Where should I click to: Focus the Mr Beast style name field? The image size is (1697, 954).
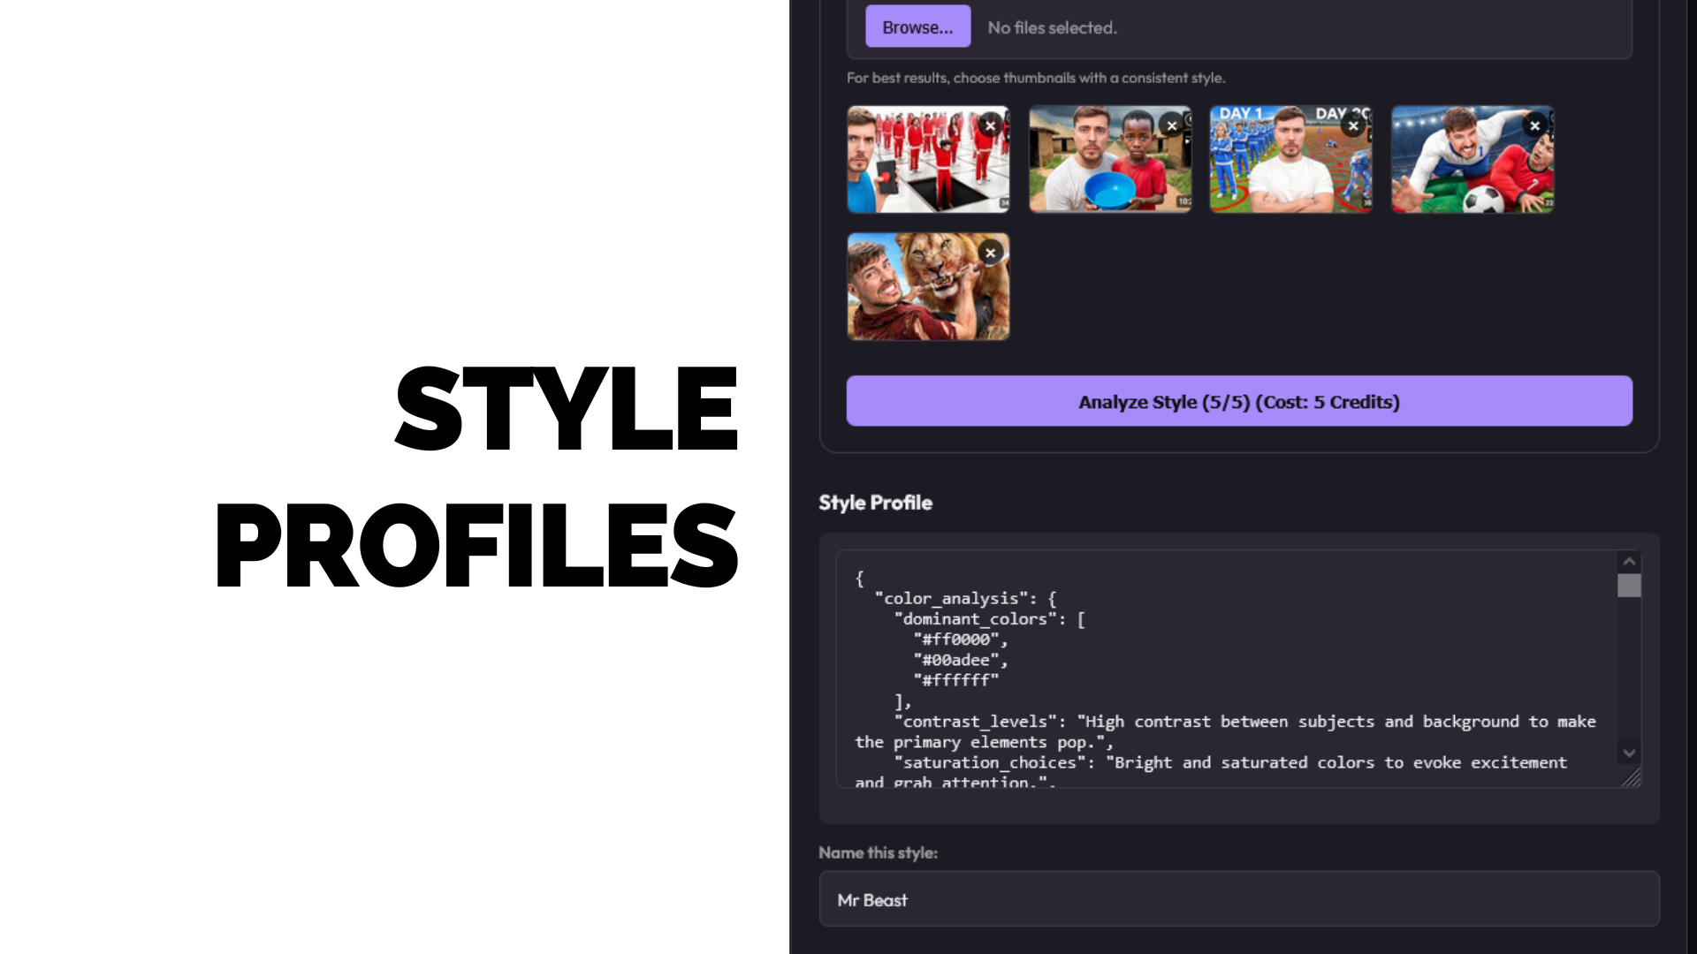click(x=1237, y=899)
